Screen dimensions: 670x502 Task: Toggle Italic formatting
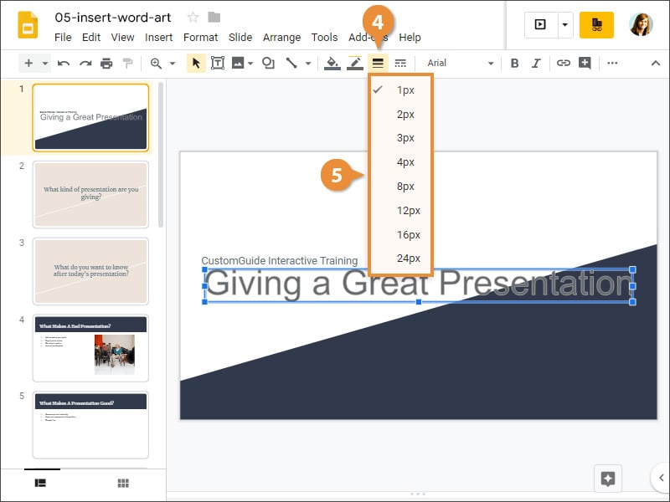536,64
